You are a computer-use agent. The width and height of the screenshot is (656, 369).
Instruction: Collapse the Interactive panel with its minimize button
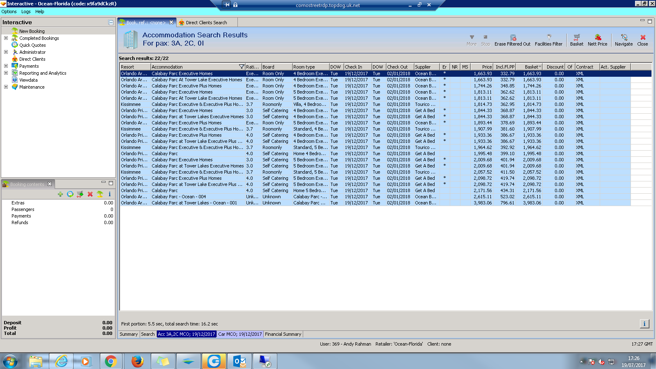[111, 23]
